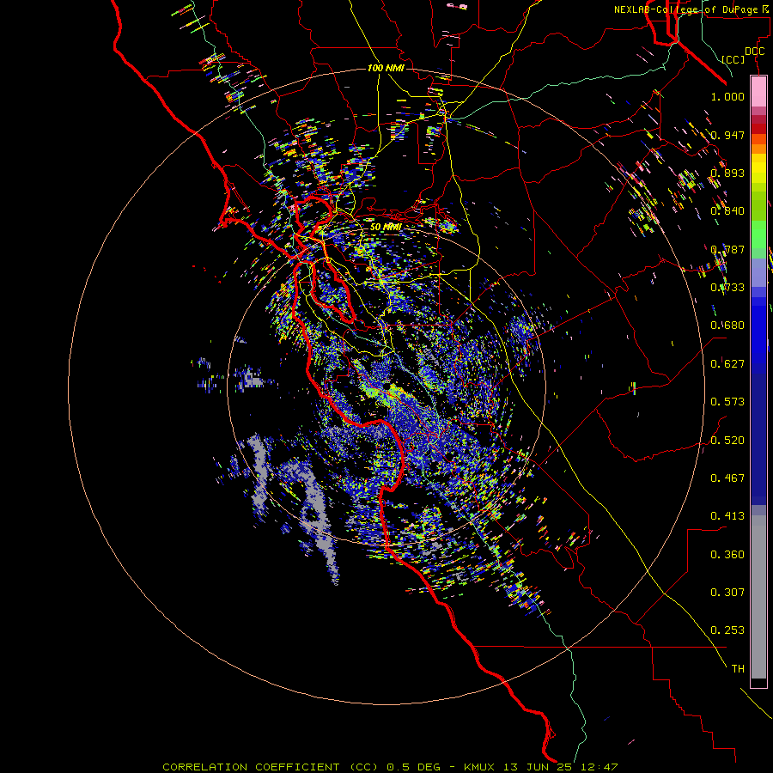773x773 pixels.
Task: Click the 0.467 legend label
Action: point(727,478)
